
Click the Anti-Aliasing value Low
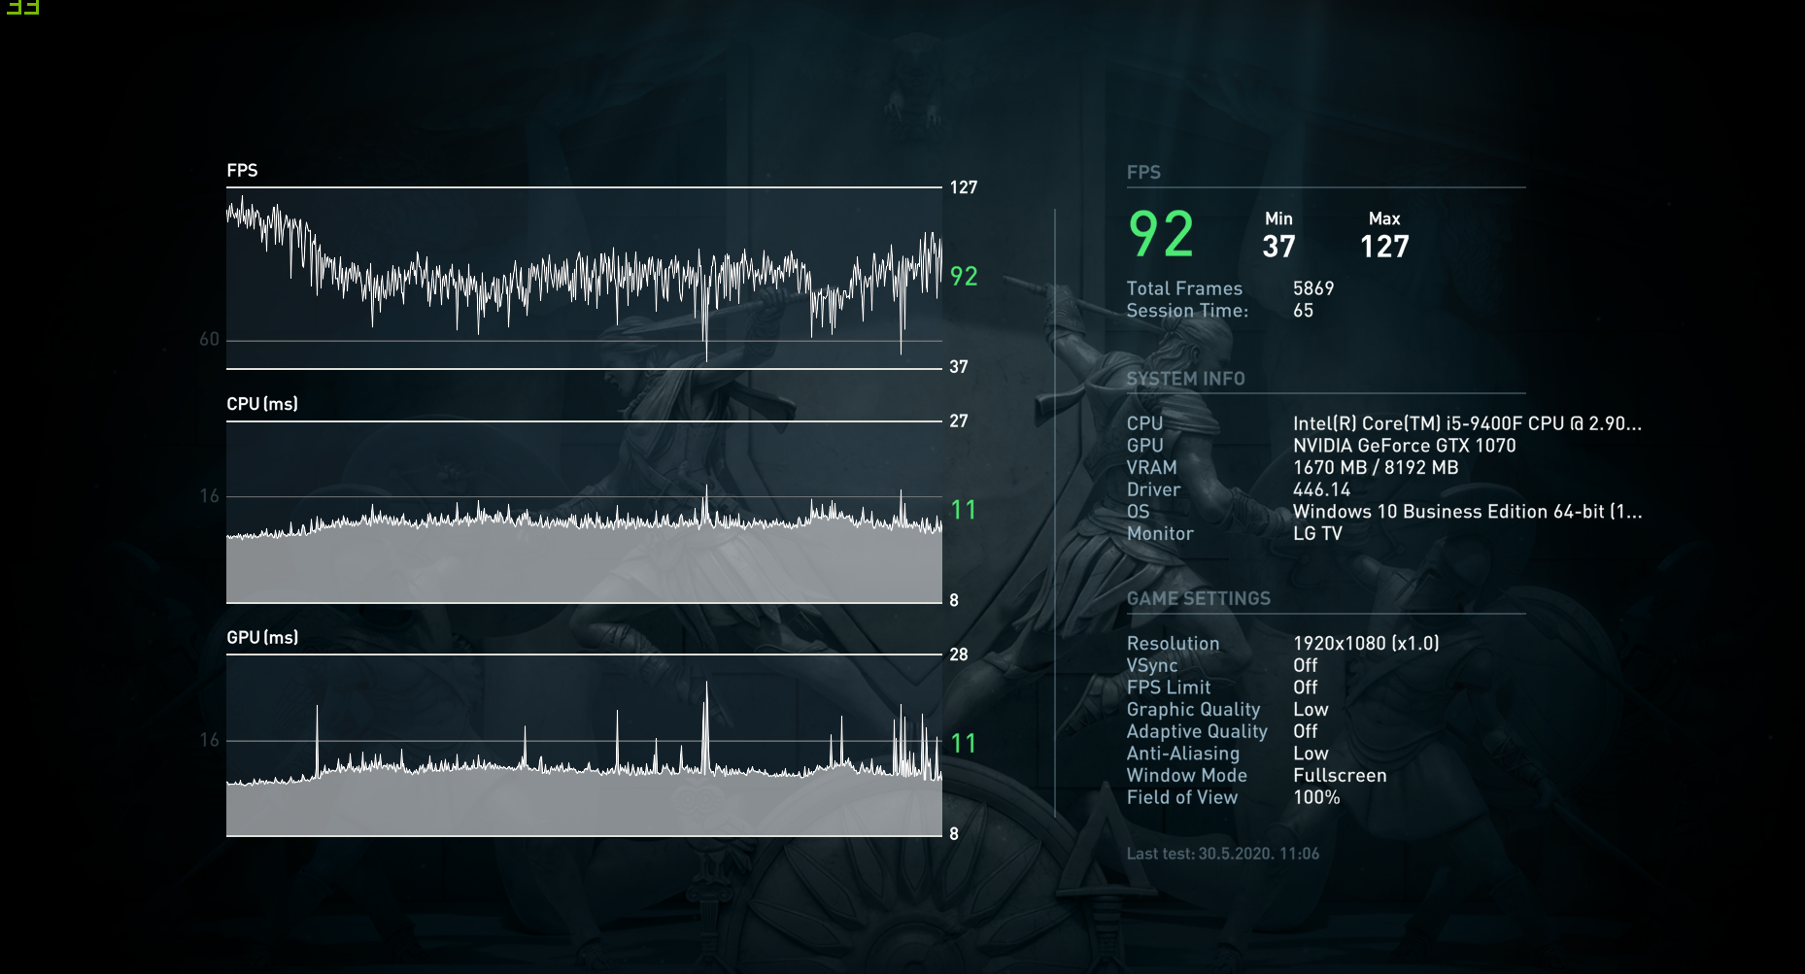[1311, 754]
